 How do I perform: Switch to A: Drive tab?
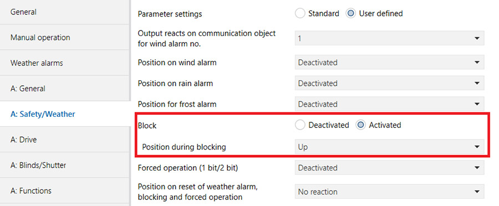pyautogui.click(x=65, y=140)
